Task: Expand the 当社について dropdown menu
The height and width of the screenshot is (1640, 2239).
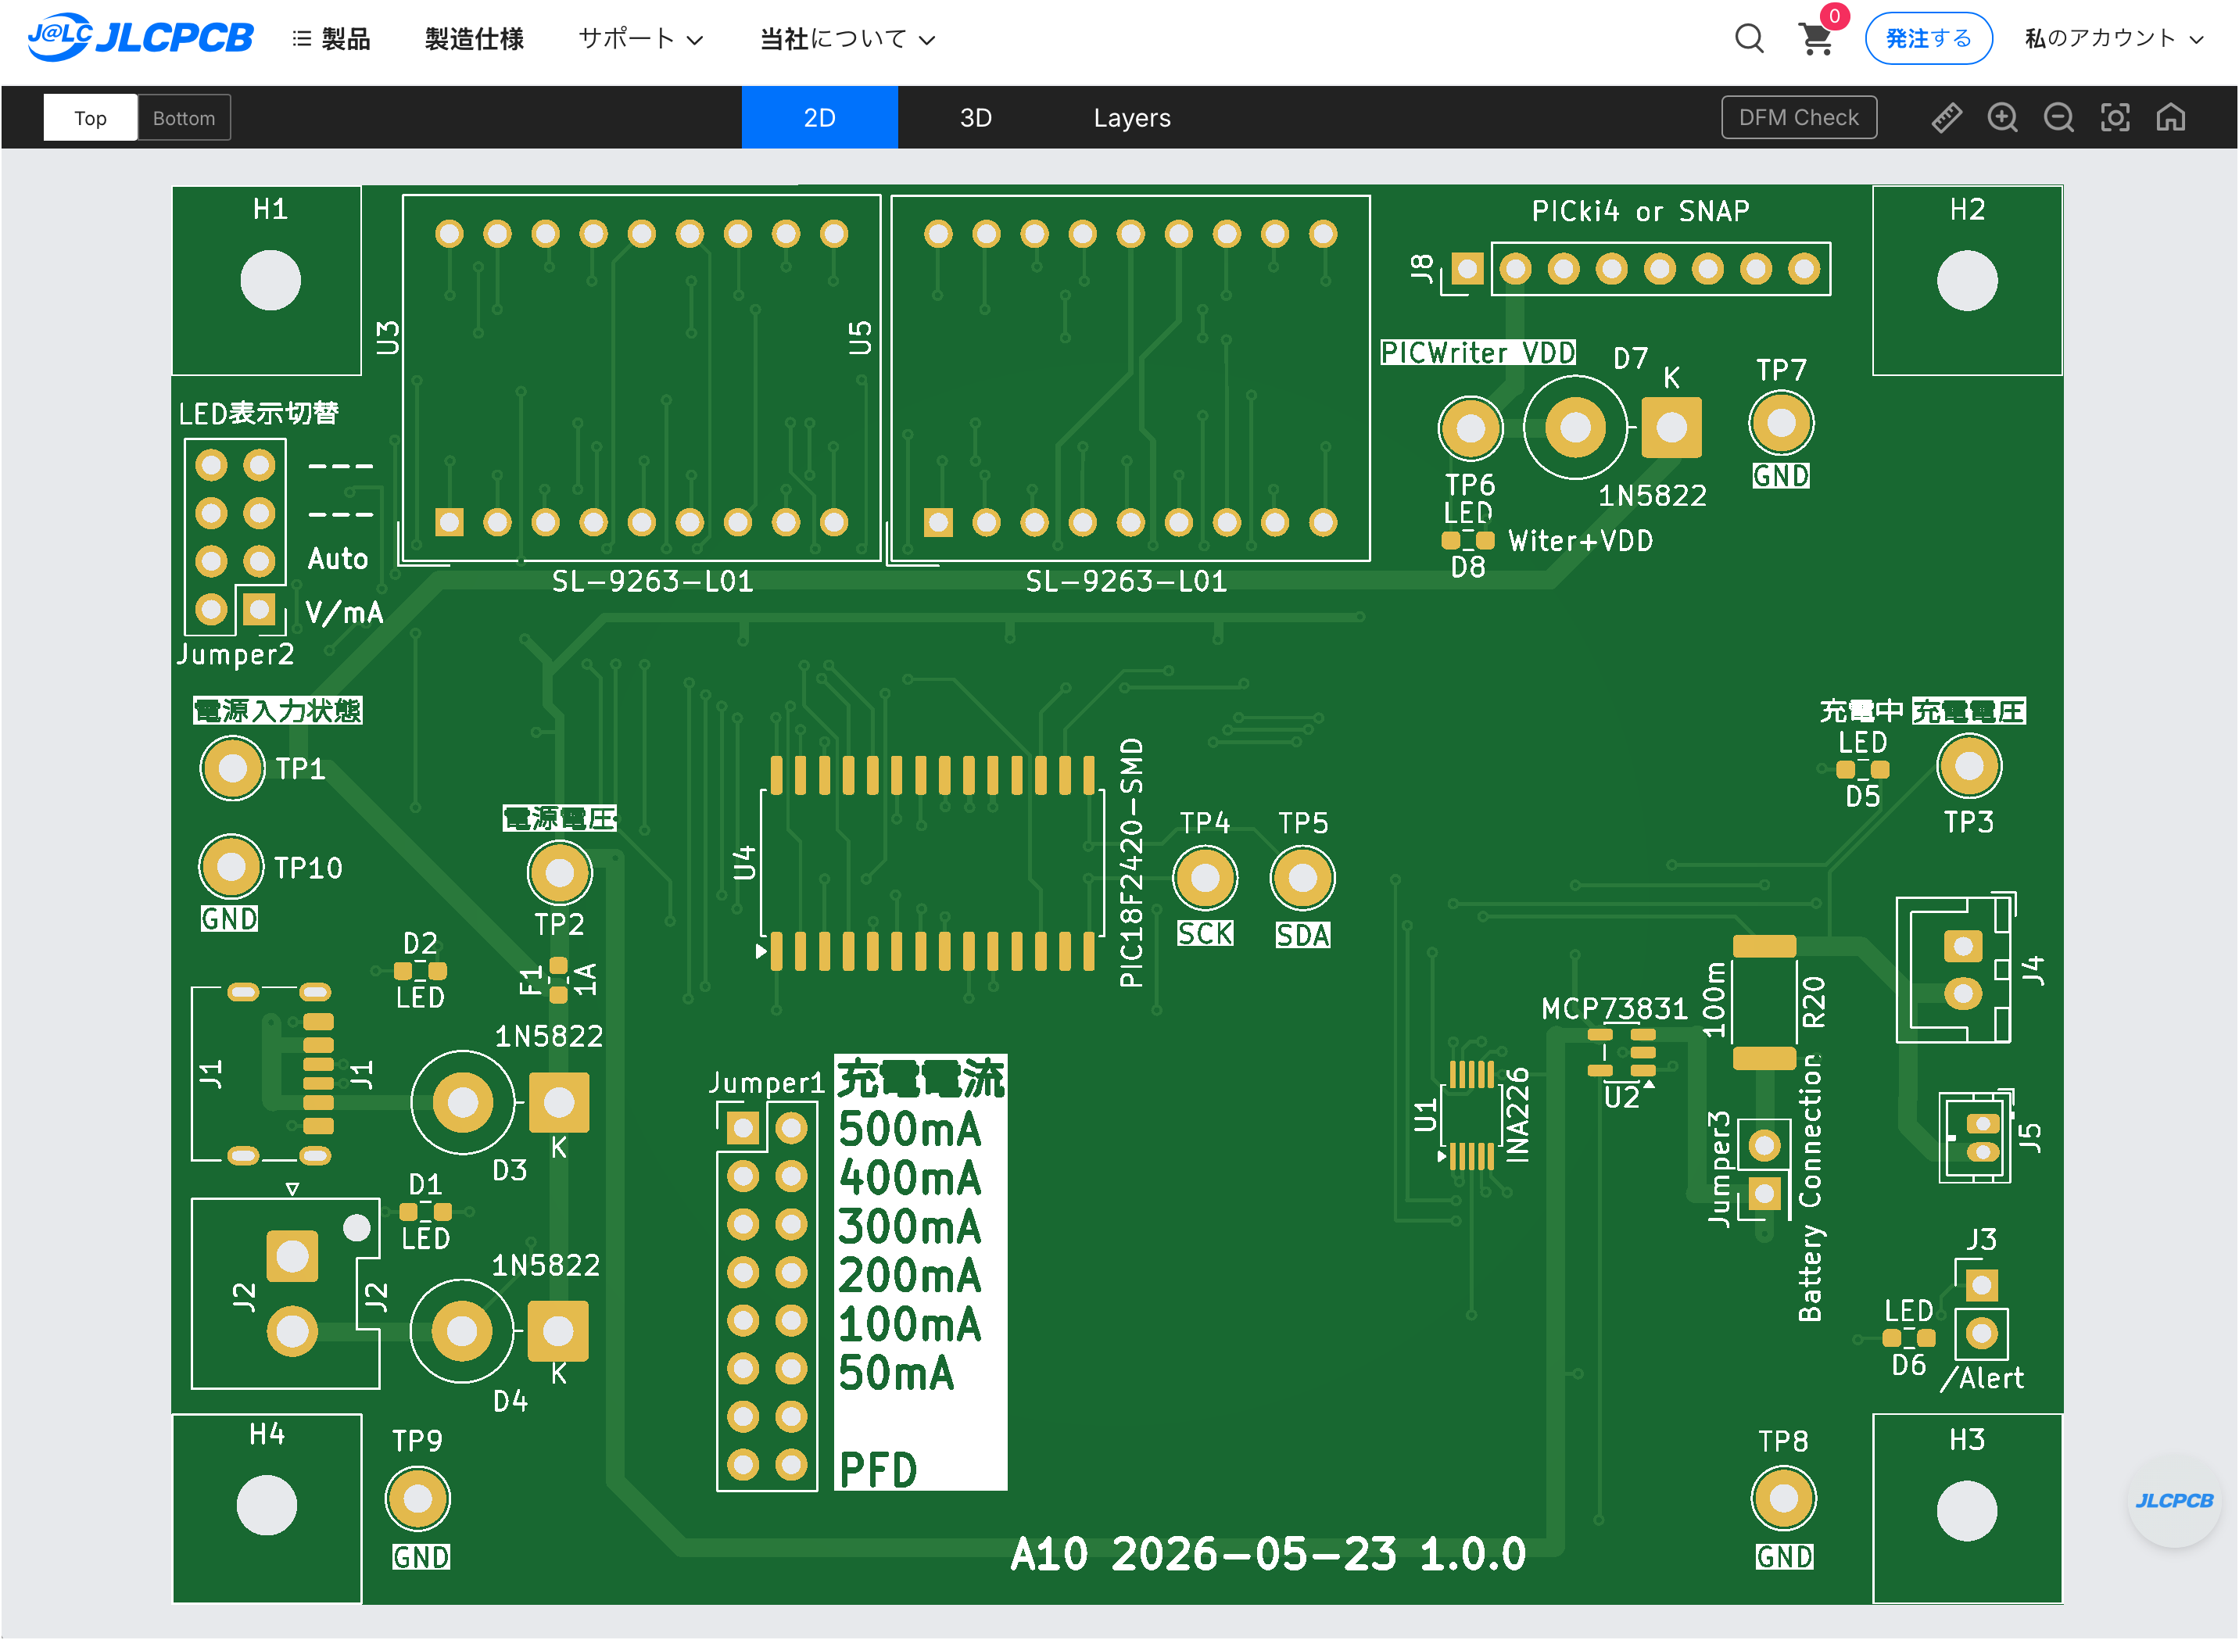Action: 847,39
